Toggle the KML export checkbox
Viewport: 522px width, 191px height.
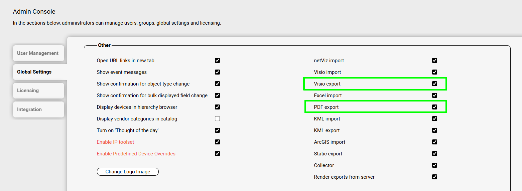point(434,130)
